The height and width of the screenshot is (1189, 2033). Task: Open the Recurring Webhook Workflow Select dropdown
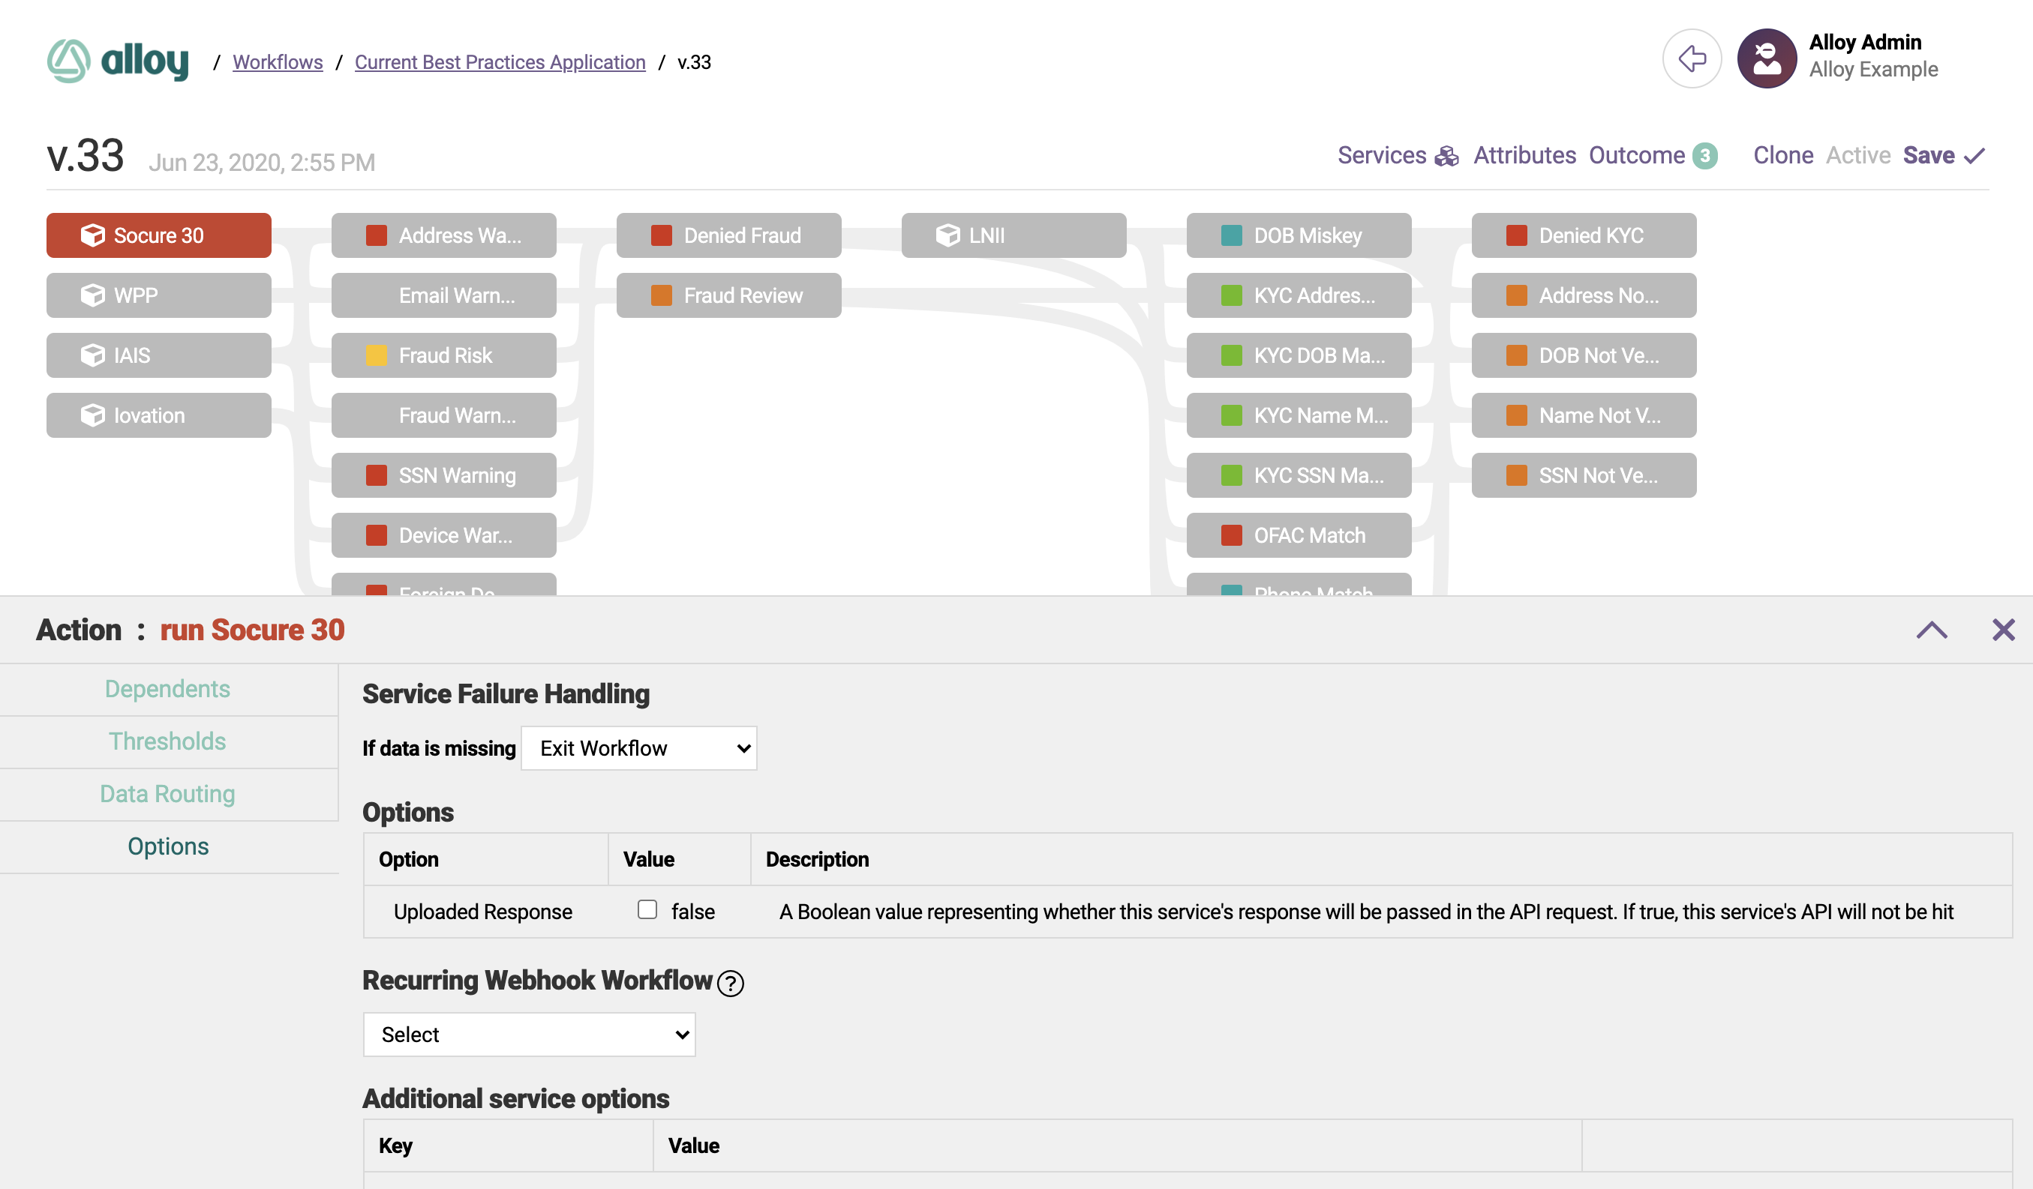[529, 1035]
